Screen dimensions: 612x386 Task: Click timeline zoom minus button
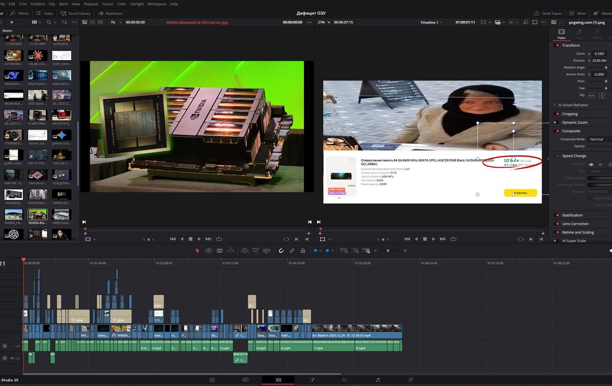click(375, 250)
